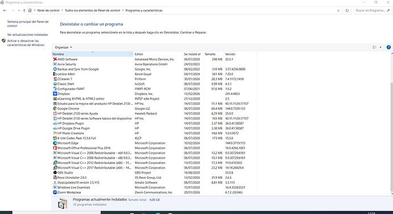Go up one folder level arrow
Viewport: 393px width, 214px height.
(24, 10)
